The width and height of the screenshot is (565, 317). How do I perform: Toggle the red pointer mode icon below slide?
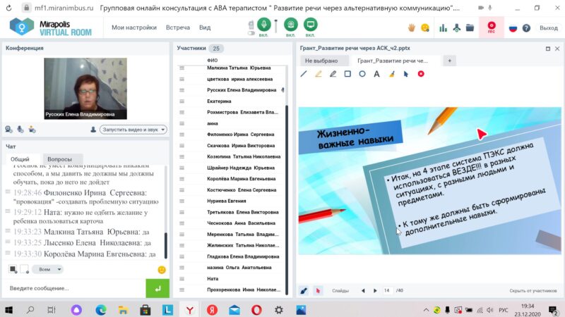click(x=318, y=290)
